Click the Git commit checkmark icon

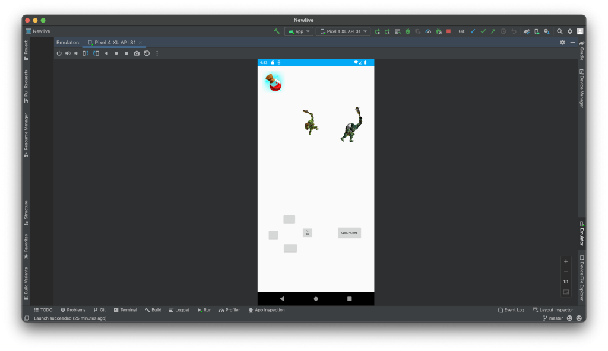(x=483, y=31)
